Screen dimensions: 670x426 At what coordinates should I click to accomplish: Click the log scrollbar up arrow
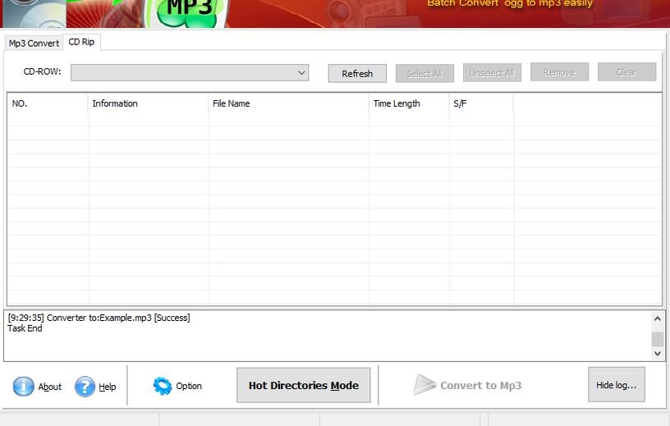(657, 318)
